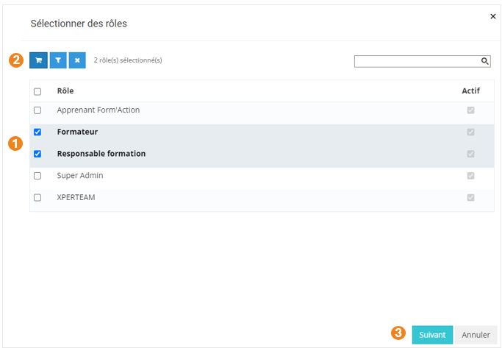Click the Super Admin row name
This screenshot has width=502, height=348.
point(80,176)
